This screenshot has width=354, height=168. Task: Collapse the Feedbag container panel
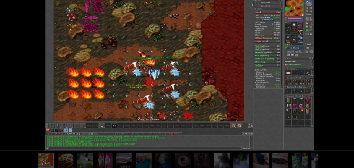click(310, 69)
